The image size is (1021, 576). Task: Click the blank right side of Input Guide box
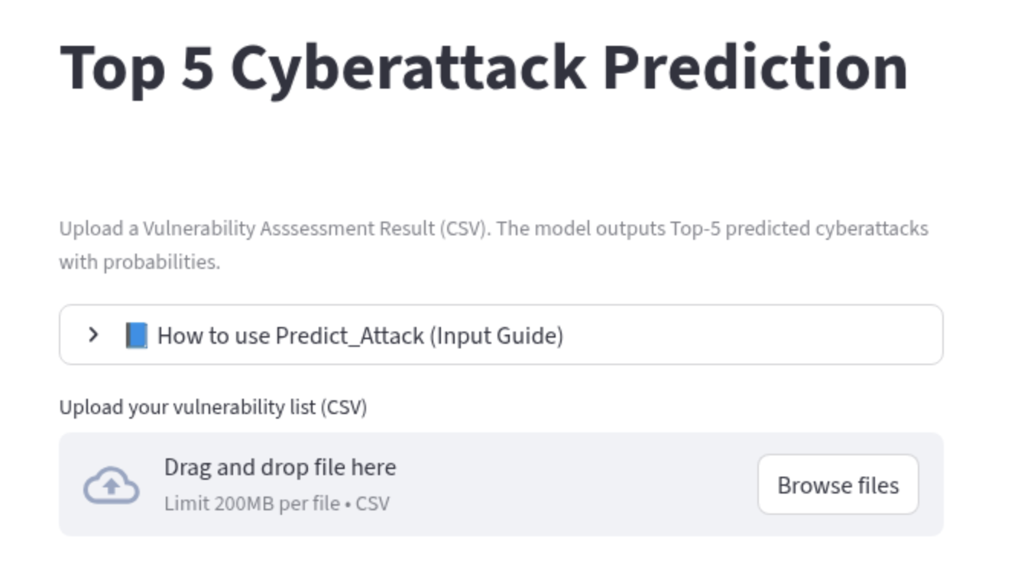click(753, 335)
